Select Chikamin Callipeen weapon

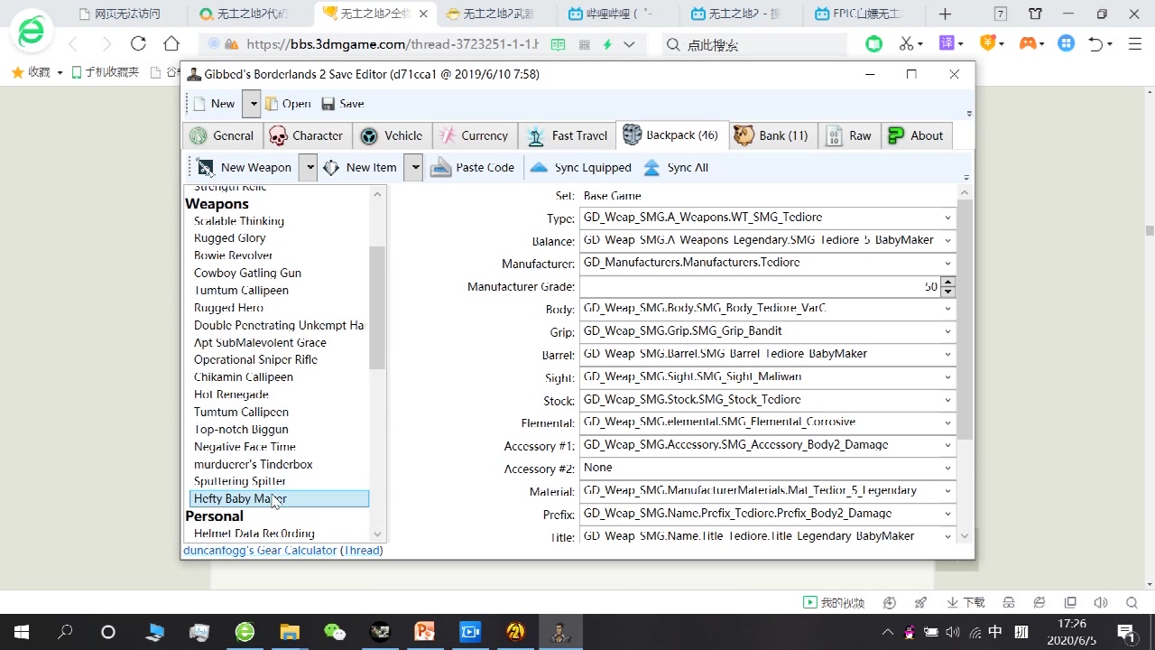pyautogui.click(x=244, y=376)
